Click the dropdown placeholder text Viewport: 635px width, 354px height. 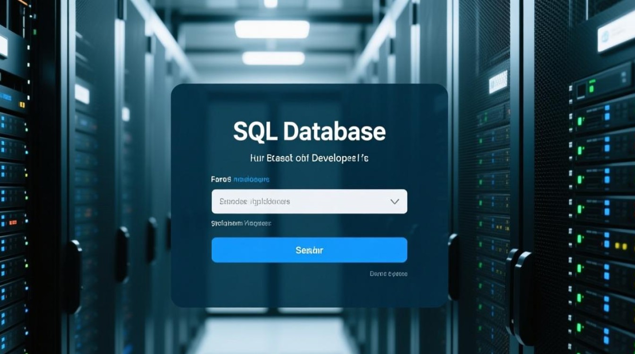[255, 202]
